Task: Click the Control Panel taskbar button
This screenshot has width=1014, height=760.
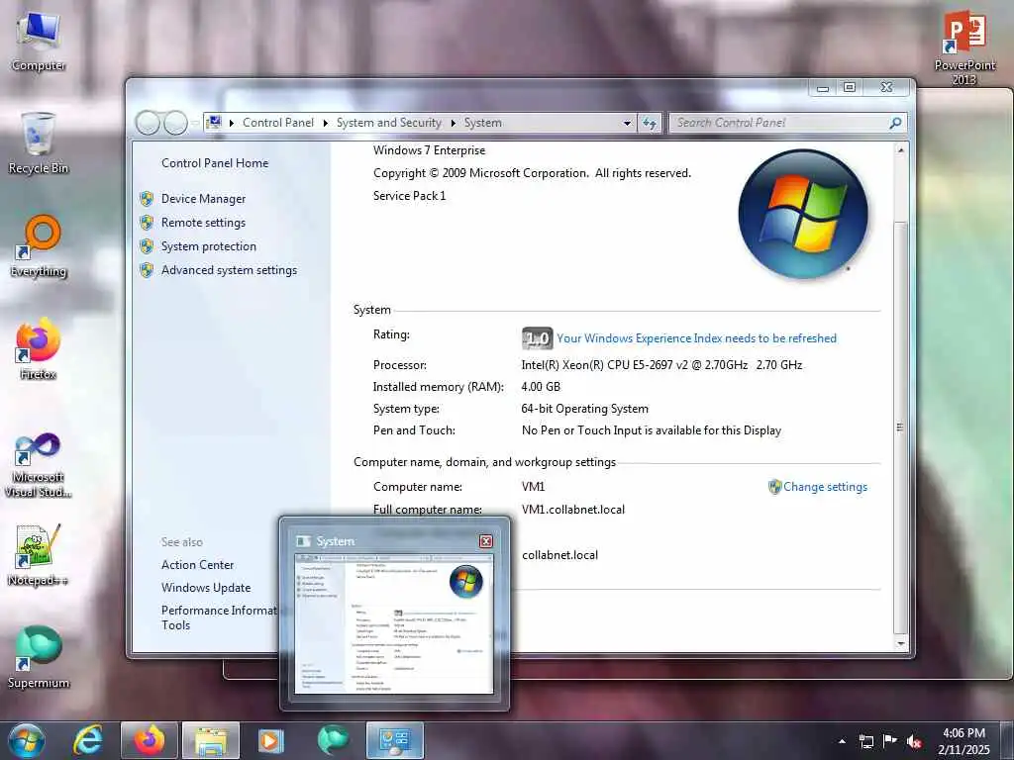Action: 395,740
